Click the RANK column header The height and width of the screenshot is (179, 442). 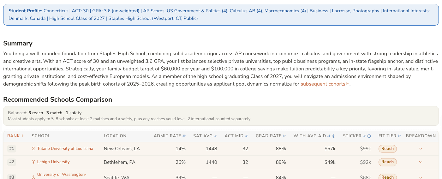coord(14,136)
